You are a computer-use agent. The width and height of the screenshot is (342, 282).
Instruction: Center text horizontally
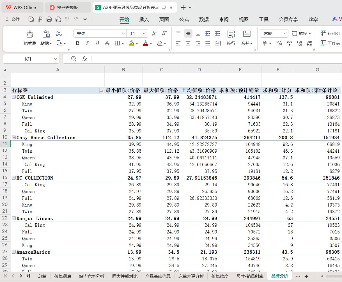(188, 43)
